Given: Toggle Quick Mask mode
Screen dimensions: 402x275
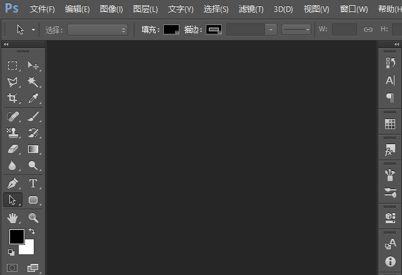Looking at the screenshot, I should click(12, 268).
